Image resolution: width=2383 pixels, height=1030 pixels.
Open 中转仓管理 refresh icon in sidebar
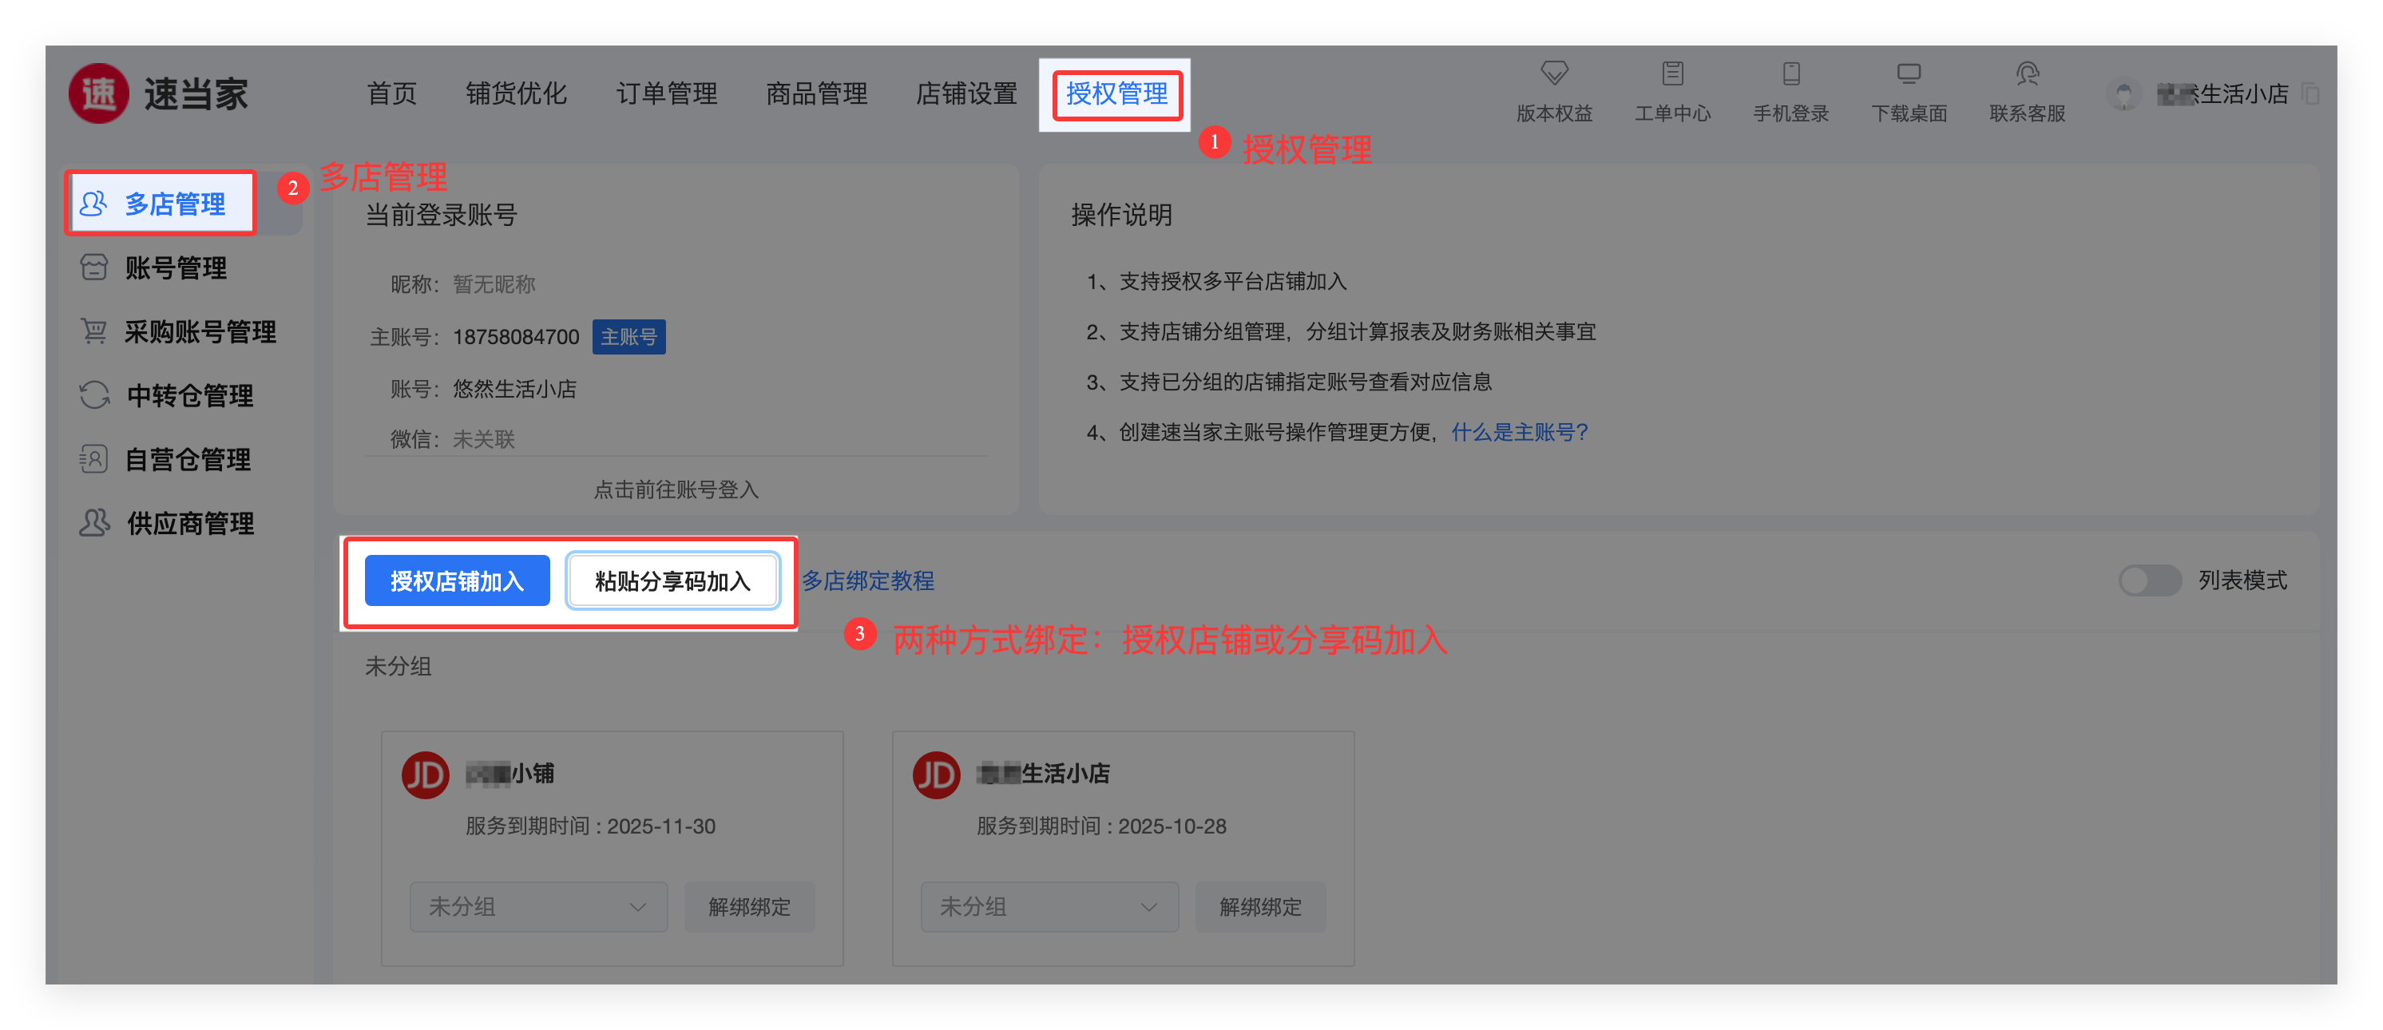pos(93,394)
